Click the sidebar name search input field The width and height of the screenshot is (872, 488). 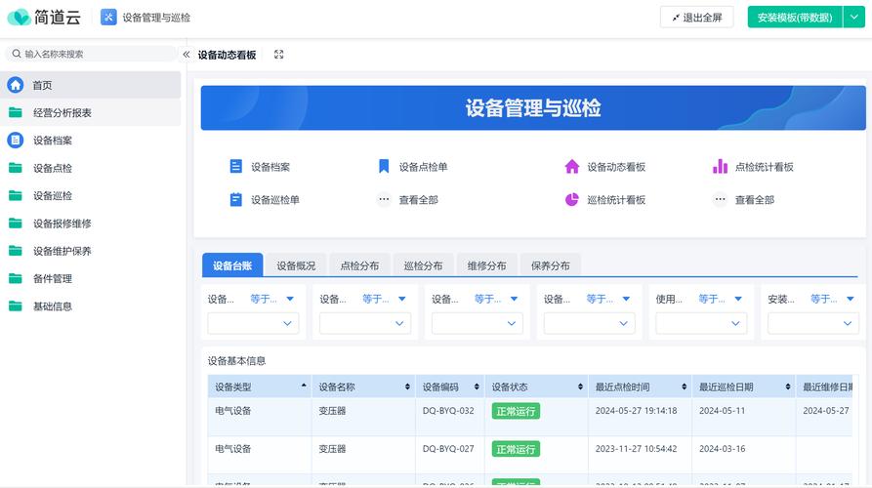pos(98,55)
